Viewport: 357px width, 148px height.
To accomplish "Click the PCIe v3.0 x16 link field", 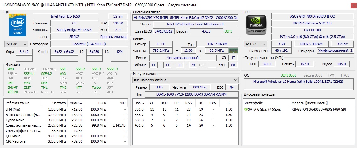I will (312, 37).
